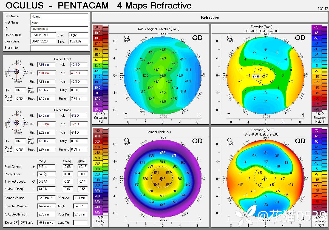Image resolution: width=329 pixels, height=230 pixels.
Task: Click magnifier icon on Axial/Sagittal Curvature map
Action: click(127, 37)
